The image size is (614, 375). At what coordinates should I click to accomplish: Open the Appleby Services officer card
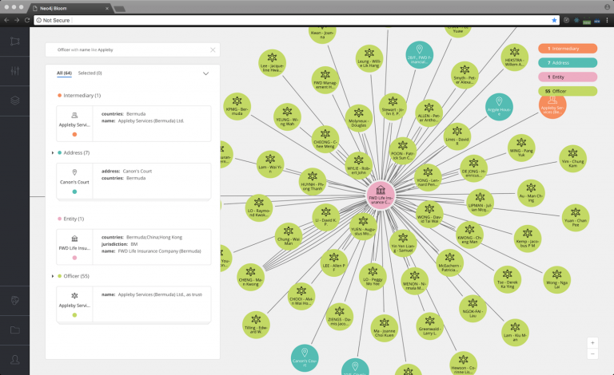(x=134, y=304)
